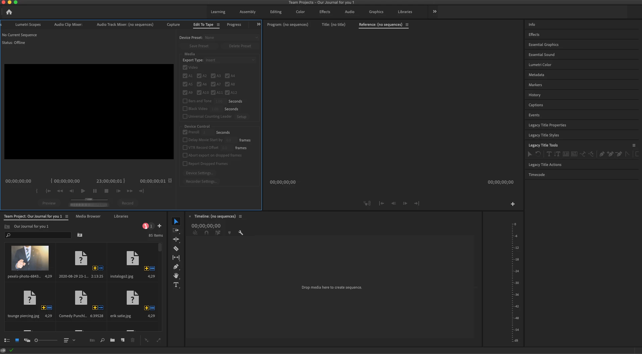This screenshot has height=354, width=642.
Task: Click the Device Settings button
Action: (199, 173)
